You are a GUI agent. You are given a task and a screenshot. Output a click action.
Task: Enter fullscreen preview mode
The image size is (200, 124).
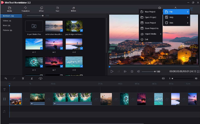tap(198, 72)
